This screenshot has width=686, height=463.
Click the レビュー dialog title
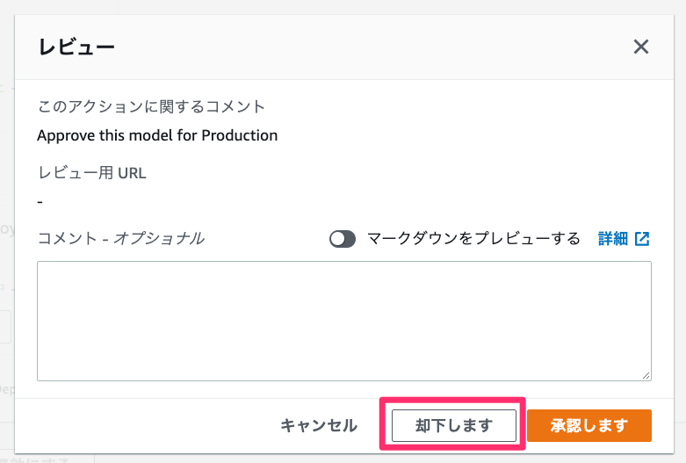[76, 47]
